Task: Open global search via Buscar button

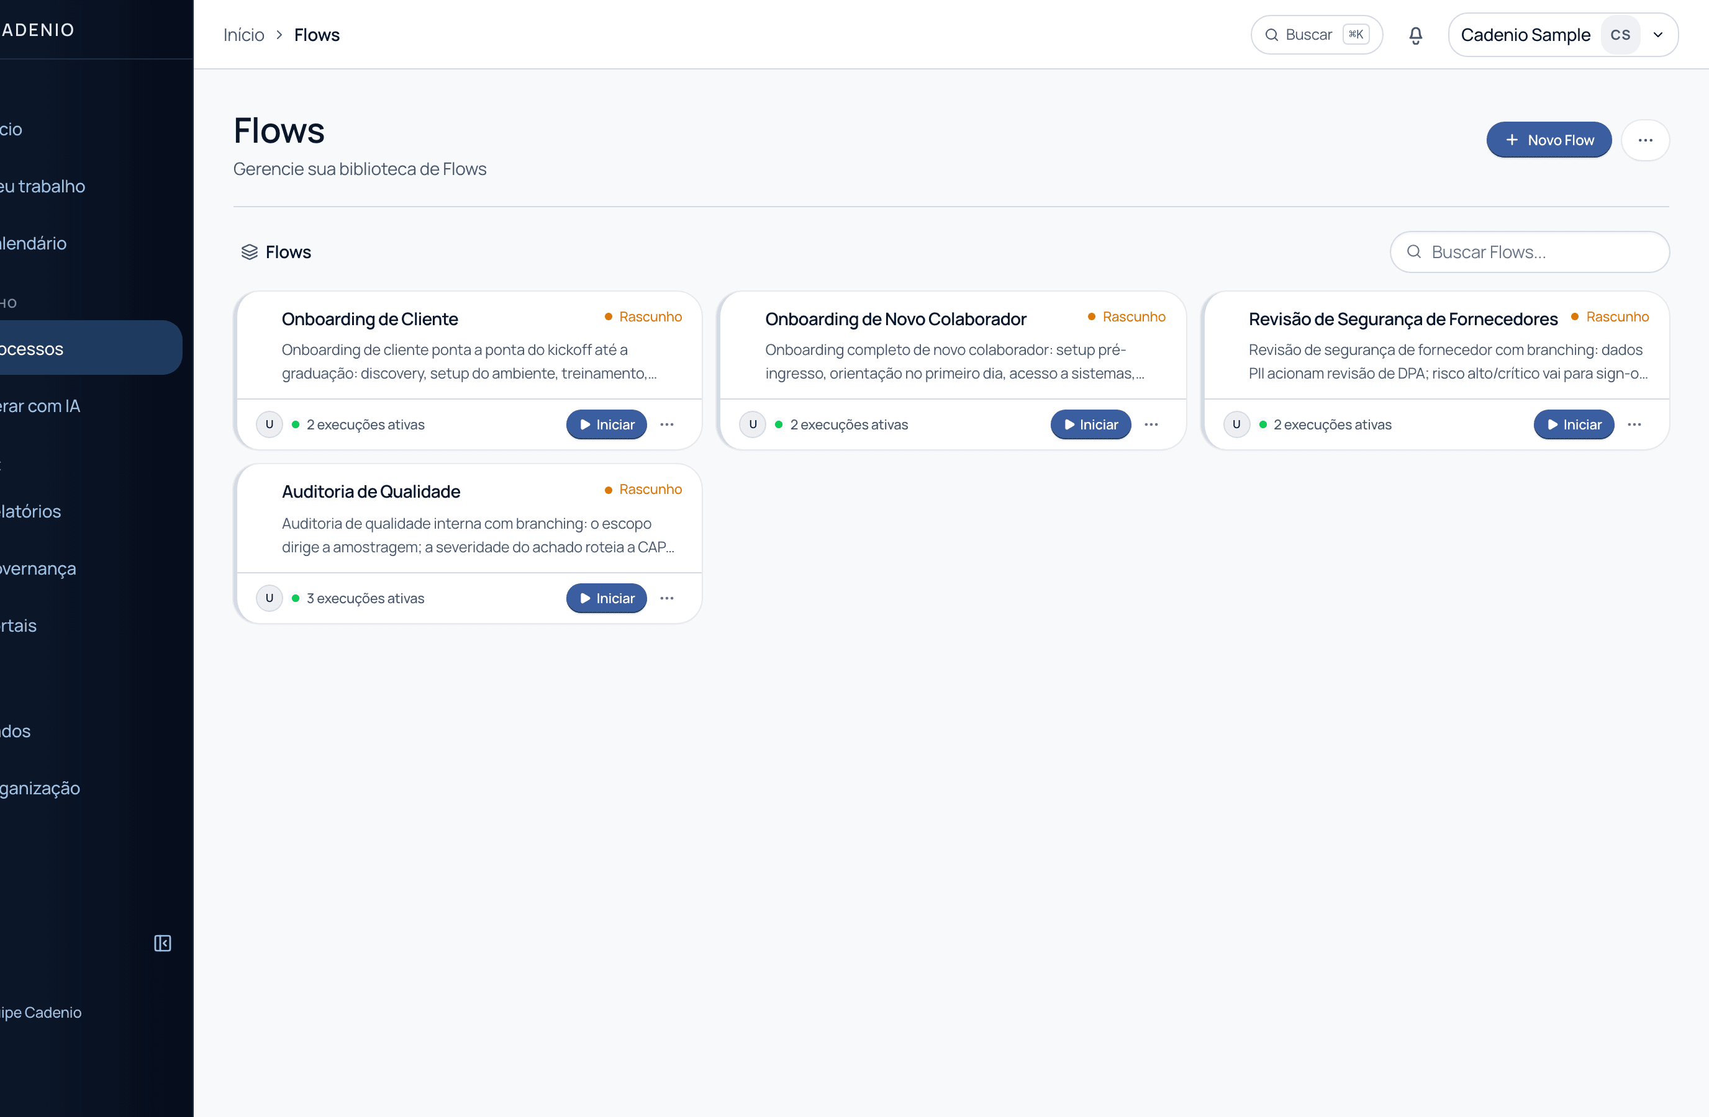Action: (x=1317, y=35)
